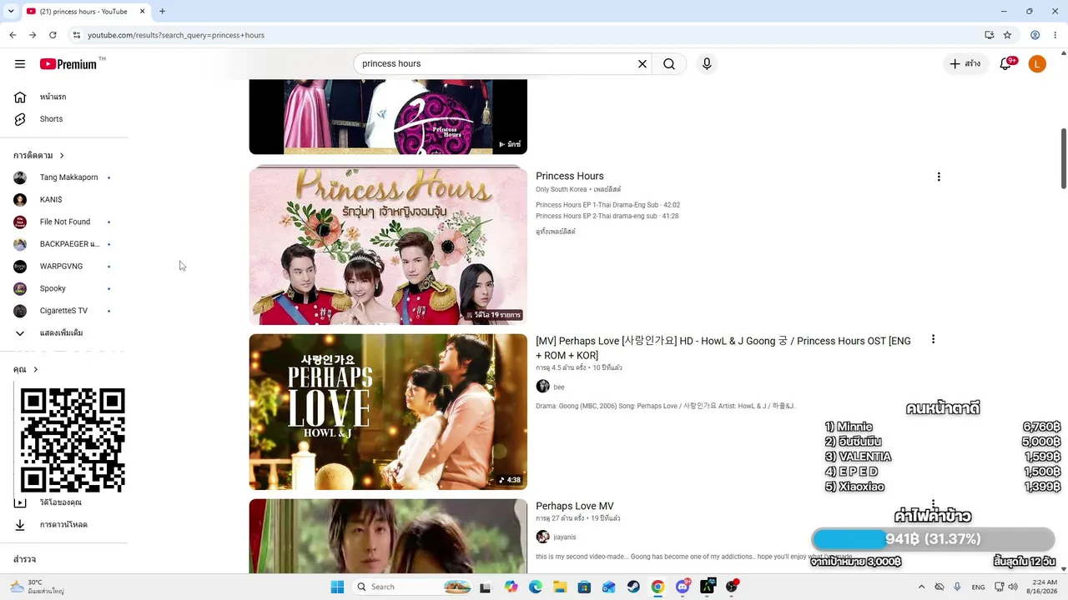The width and height of the screenshot is (1068, 600).
Task: Open more options for Perhaps Love HowL video
Action: pyautogui.click(x=933, y=339)
